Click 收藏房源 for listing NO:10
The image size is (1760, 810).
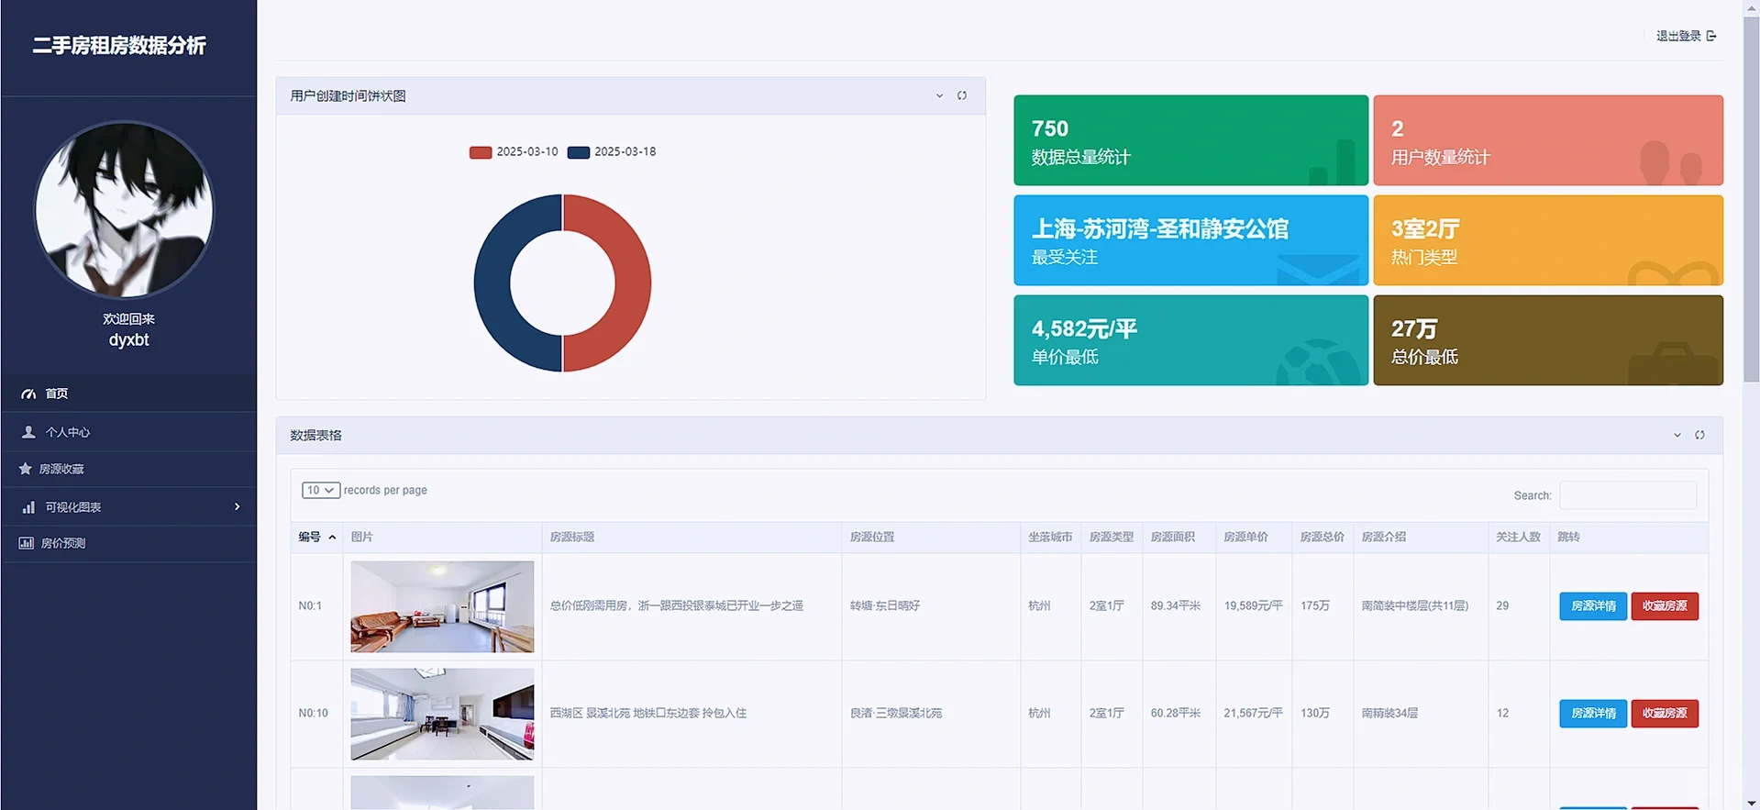(x=1665, y=714)
